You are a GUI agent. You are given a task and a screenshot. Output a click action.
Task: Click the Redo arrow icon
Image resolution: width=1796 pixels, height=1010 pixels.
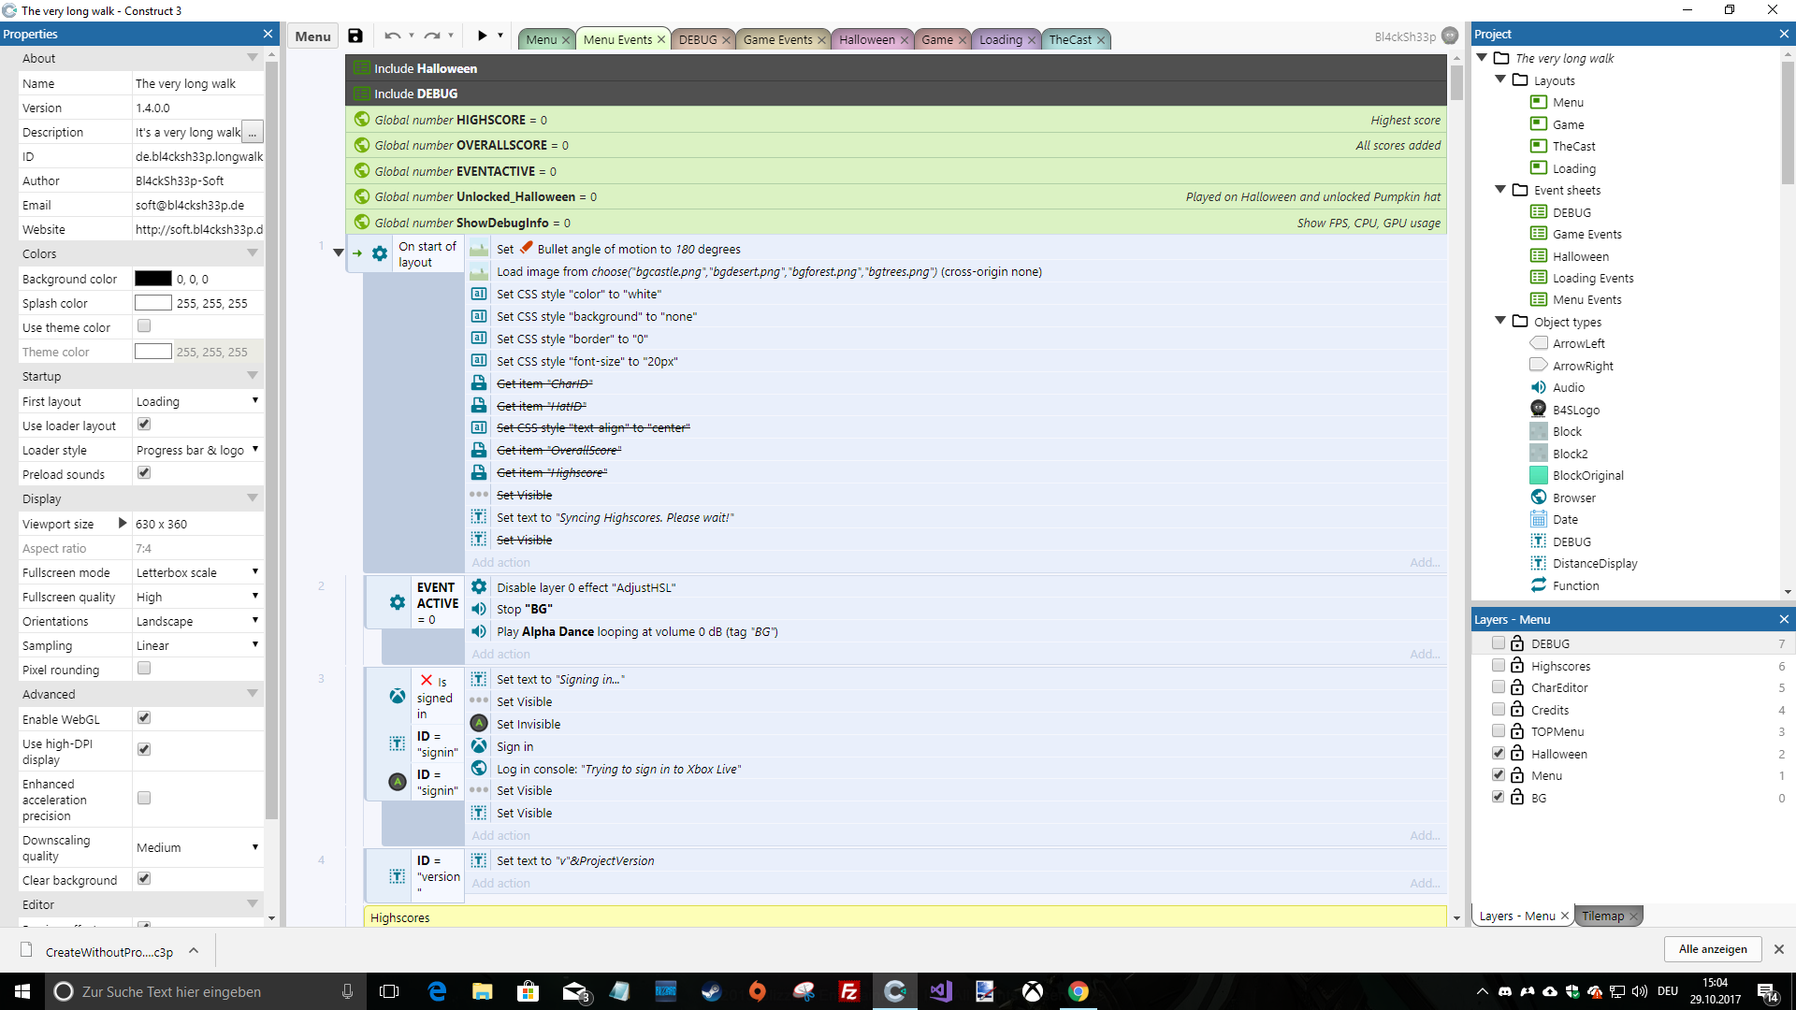[x=431, y=36]
